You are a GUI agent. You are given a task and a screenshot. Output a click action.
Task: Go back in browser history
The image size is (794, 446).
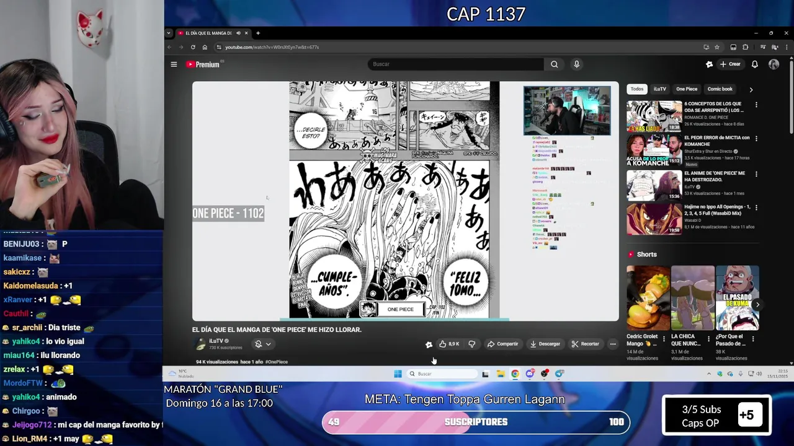(169, 47)
